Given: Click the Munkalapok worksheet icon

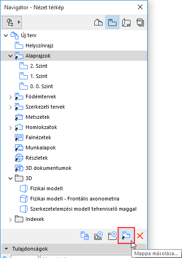Looking at the screenshot, I should coord(19,148).
